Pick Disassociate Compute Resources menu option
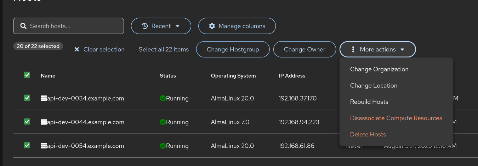478x166 pixels. coord(396,118)
